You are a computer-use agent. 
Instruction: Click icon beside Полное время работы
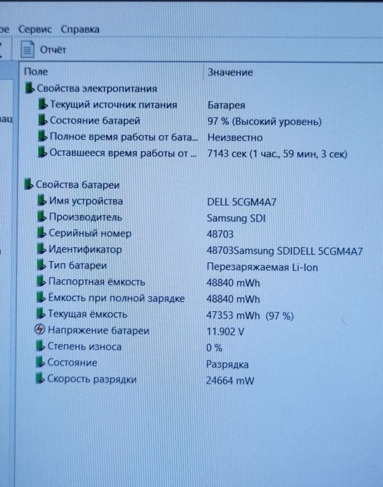point(43,136)
